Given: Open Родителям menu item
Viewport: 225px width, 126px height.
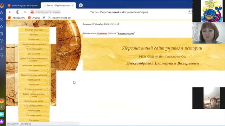Looking at the screenshot, I should click(34, 84).
